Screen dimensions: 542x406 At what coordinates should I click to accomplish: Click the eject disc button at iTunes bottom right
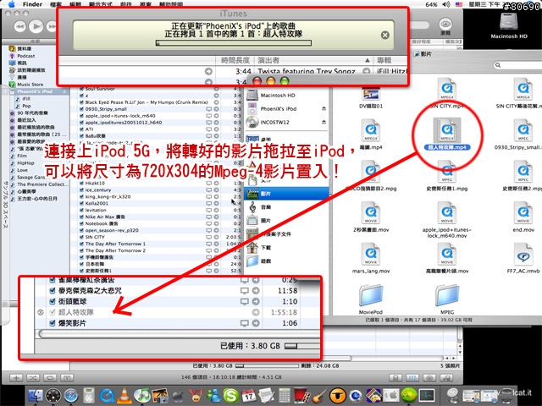point(446,378)
